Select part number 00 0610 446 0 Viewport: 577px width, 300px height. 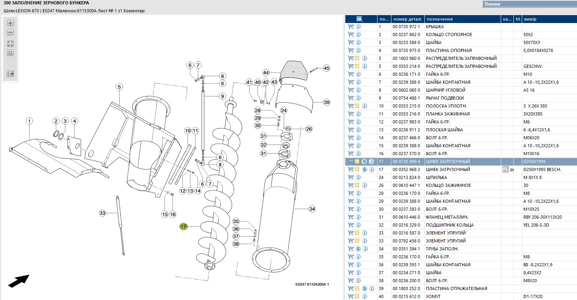(x=406, y=217)
